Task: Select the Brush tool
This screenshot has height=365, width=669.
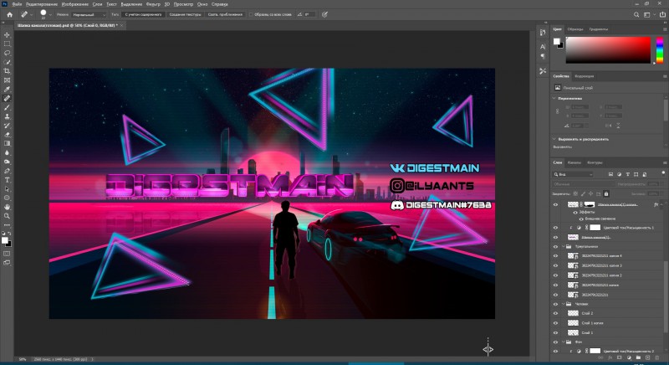Action: [x=7, y=108]
